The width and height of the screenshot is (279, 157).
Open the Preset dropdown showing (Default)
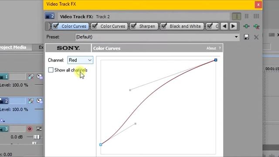[x=157, y=37]
